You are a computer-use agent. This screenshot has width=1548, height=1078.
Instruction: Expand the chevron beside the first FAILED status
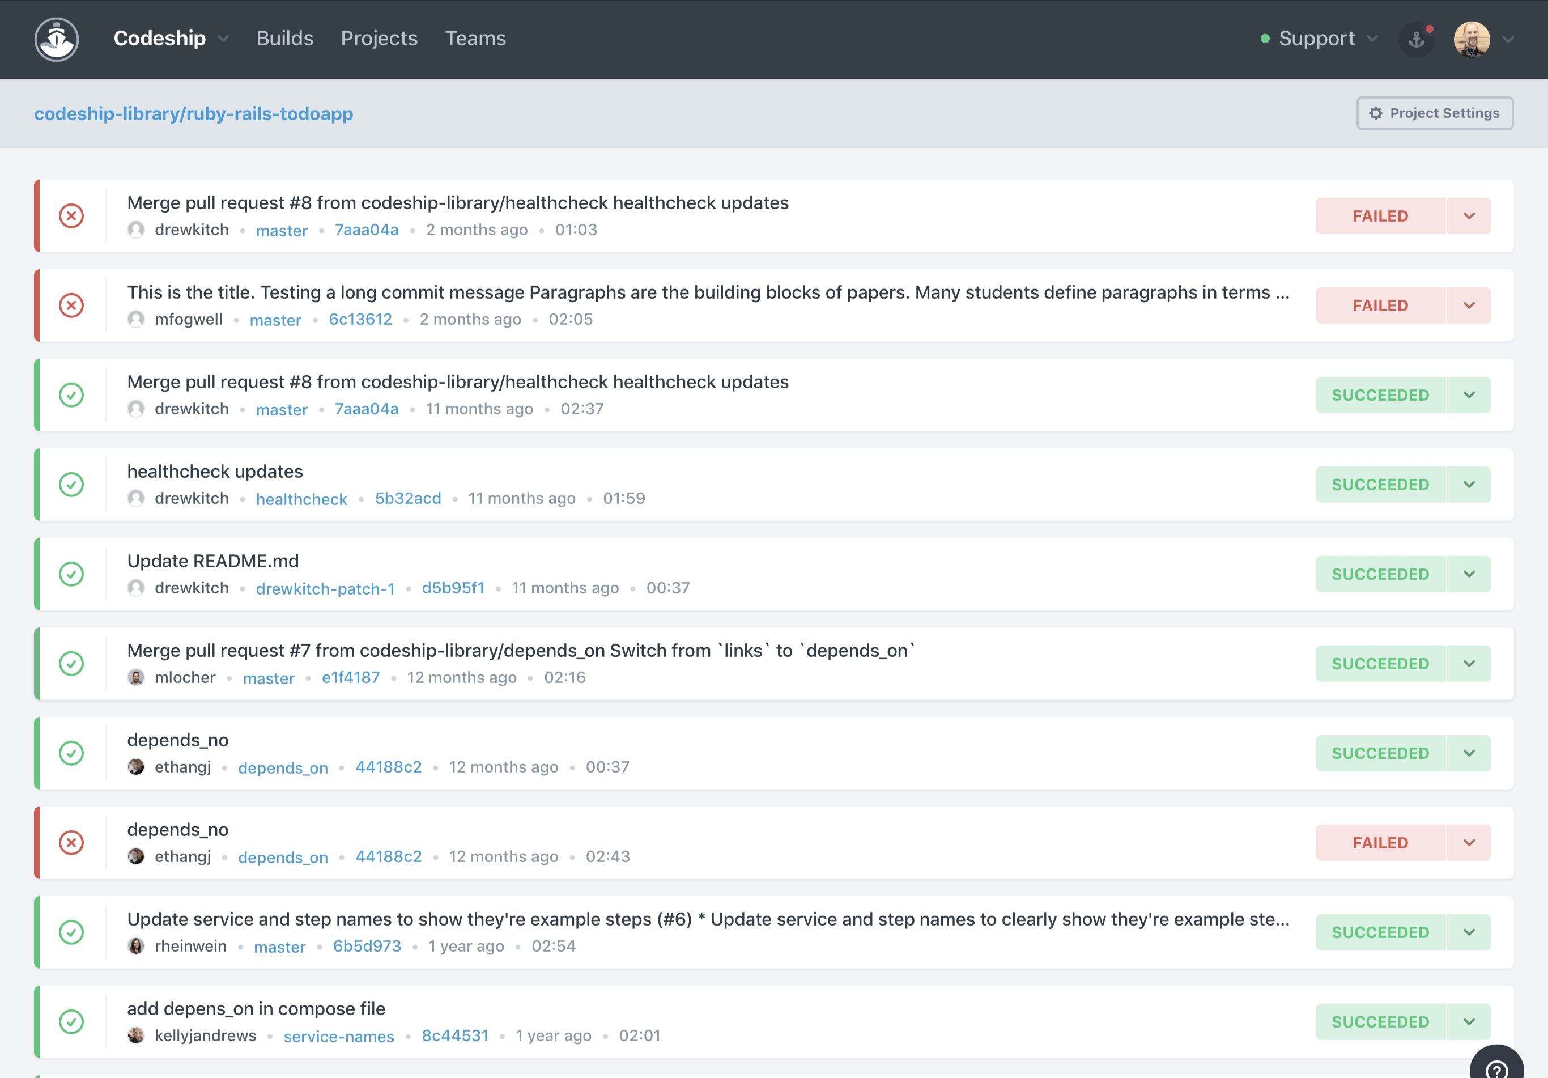click(1469, 216)
